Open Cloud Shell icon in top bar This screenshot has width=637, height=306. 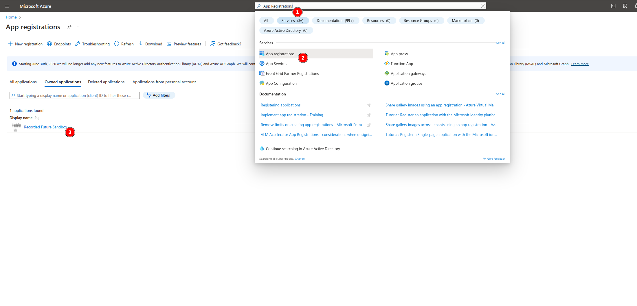[x=613, y=6]
